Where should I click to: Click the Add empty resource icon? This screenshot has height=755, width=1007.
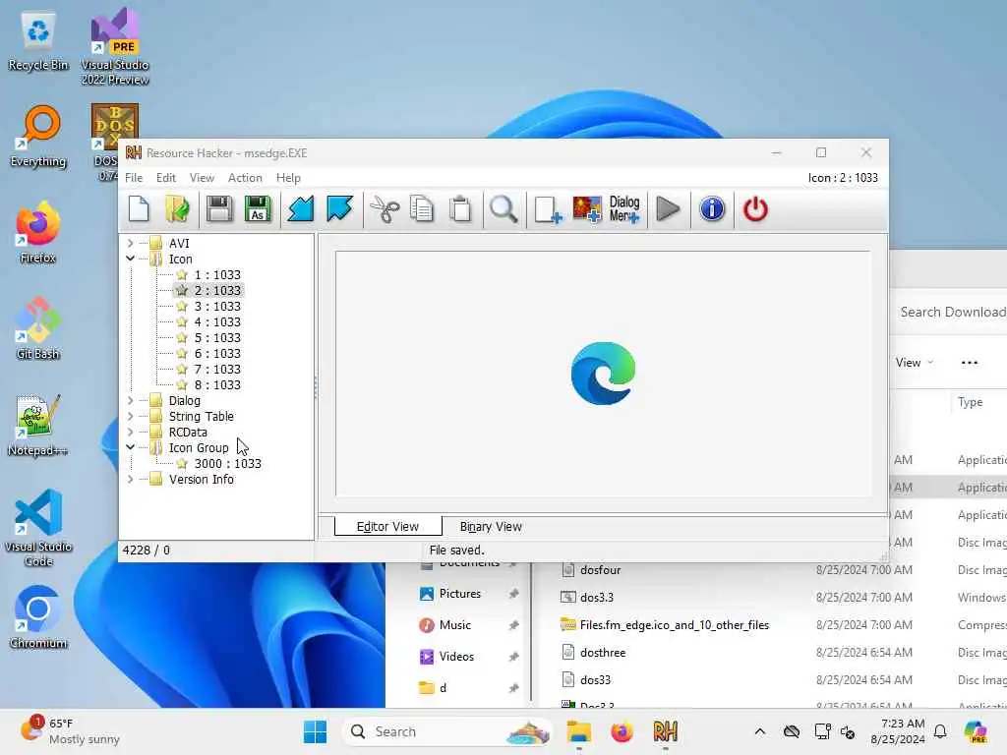pos(548,209)
